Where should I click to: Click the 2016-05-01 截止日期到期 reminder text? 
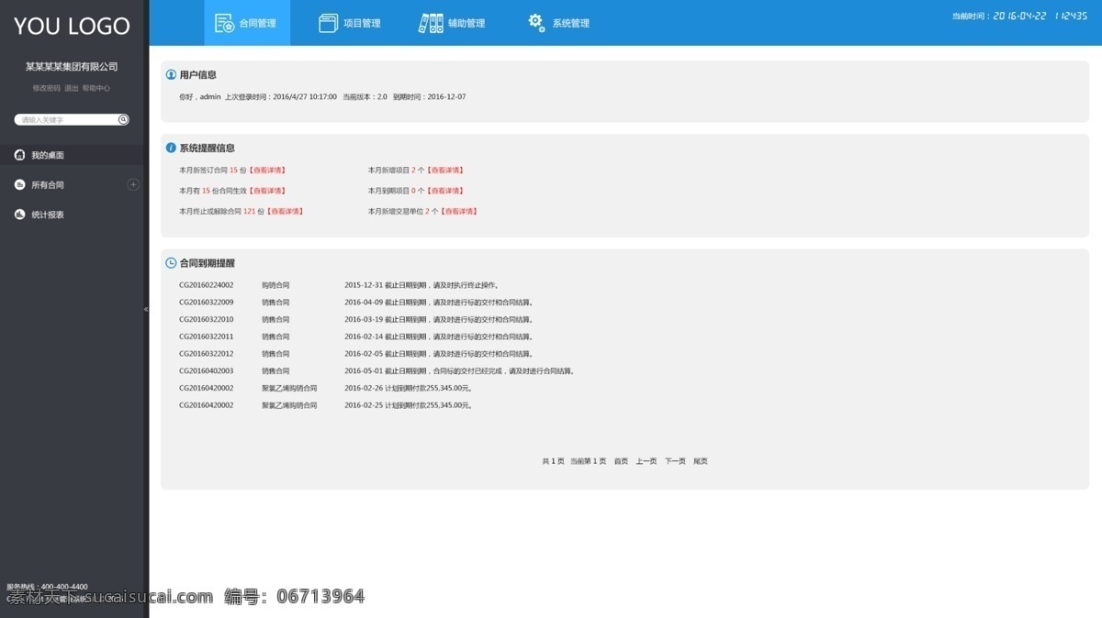[x=460, y=370]
